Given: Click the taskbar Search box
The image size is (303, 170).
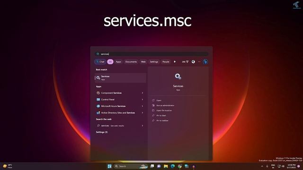Looking at the screenshot, I should click(x=131, y=166).
